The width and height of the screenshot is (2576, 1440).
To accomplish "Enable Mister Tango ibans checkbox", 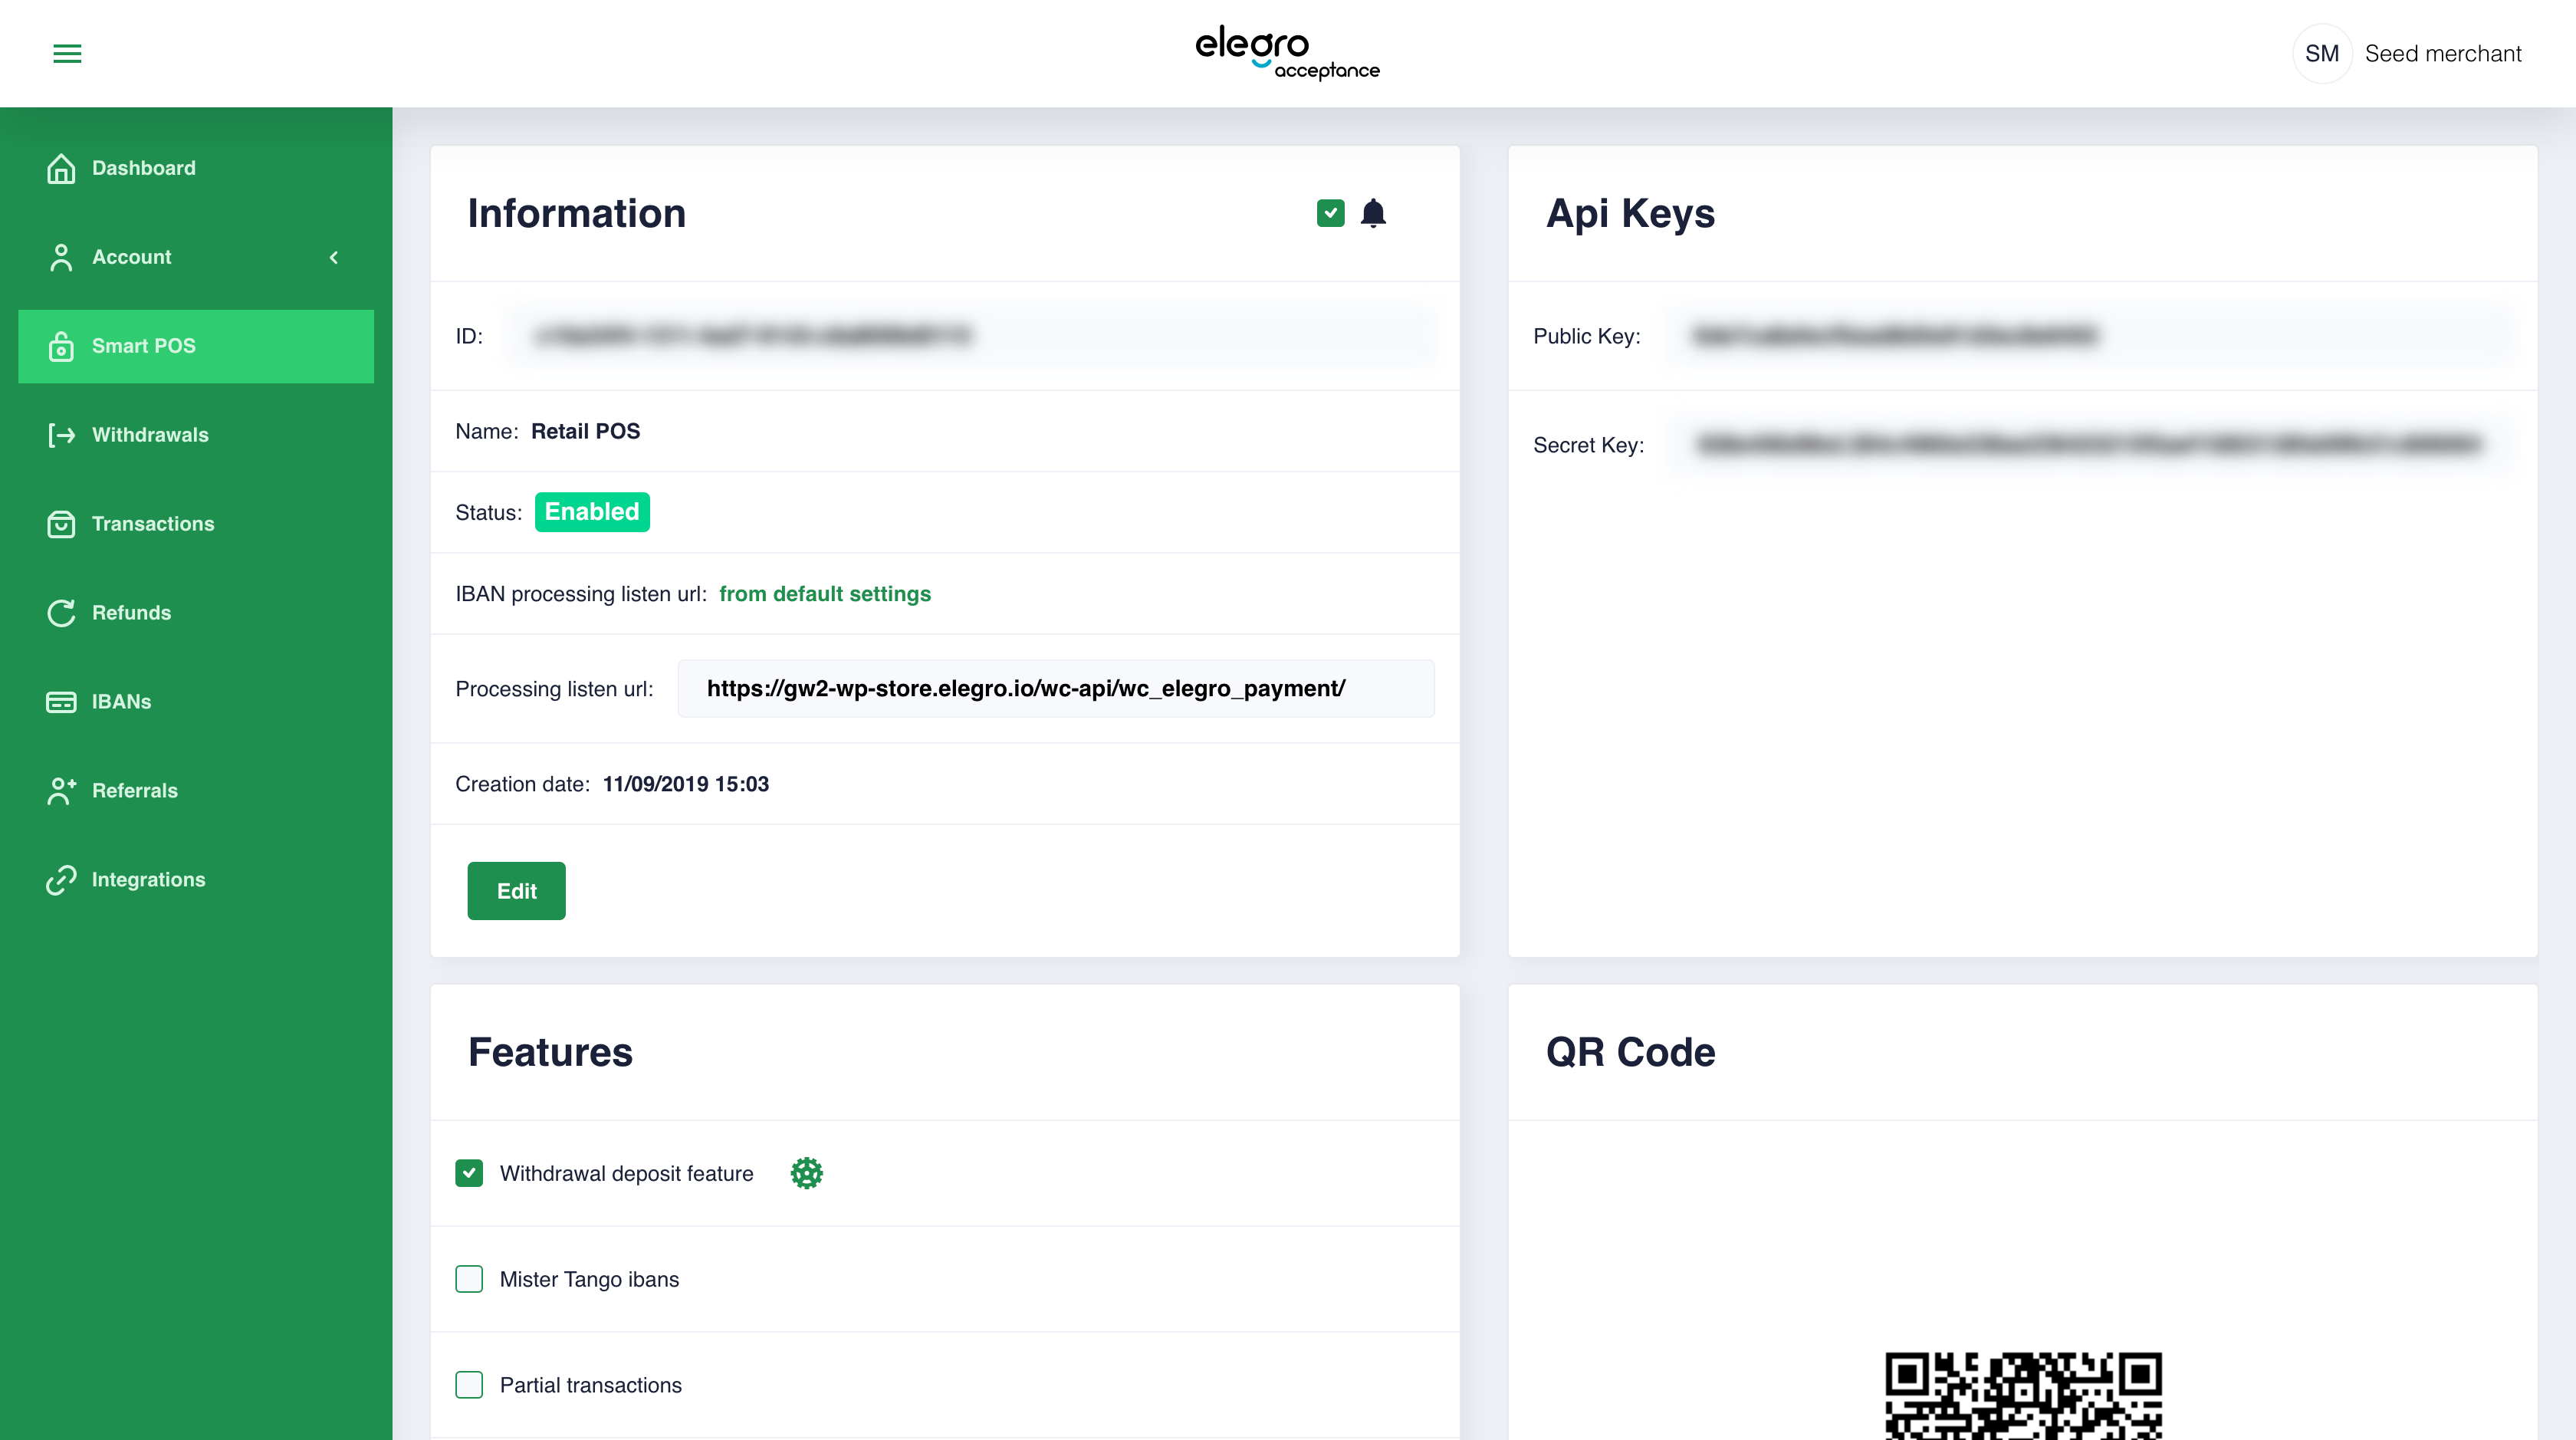I will point(469,1279).
